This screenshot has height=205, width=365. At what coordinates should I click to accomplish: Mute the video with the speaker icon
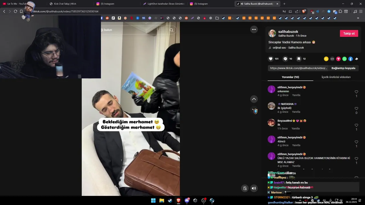tap(254, 188)
